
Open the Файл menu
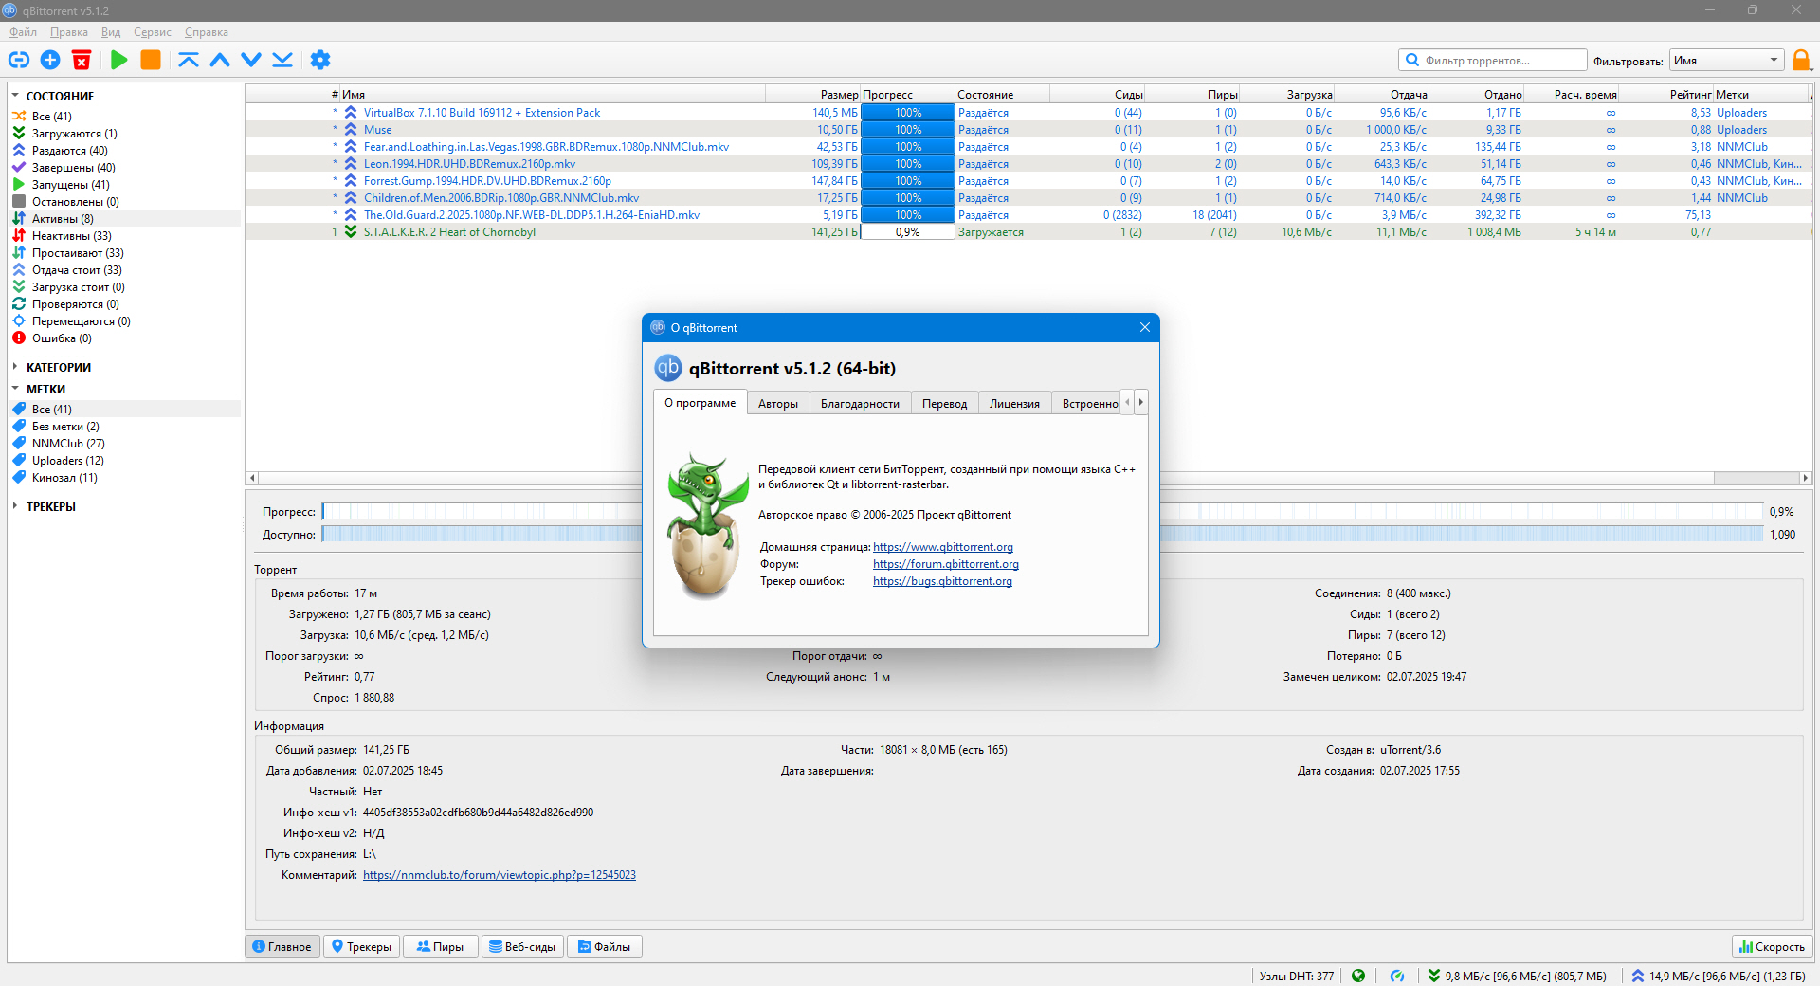[x=23, y=32]
